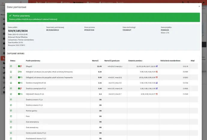Toggle status checkbox for Pomiar gwintu
Image resolution: width=207 pixels, height=140 pixels.
point(11,111)
